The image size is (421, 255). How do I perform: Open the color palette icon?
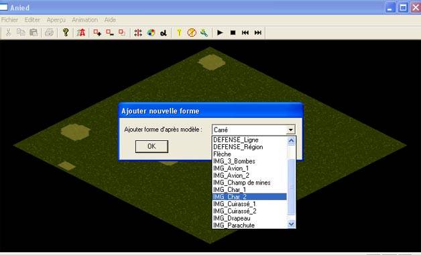[x=151, y=33]
